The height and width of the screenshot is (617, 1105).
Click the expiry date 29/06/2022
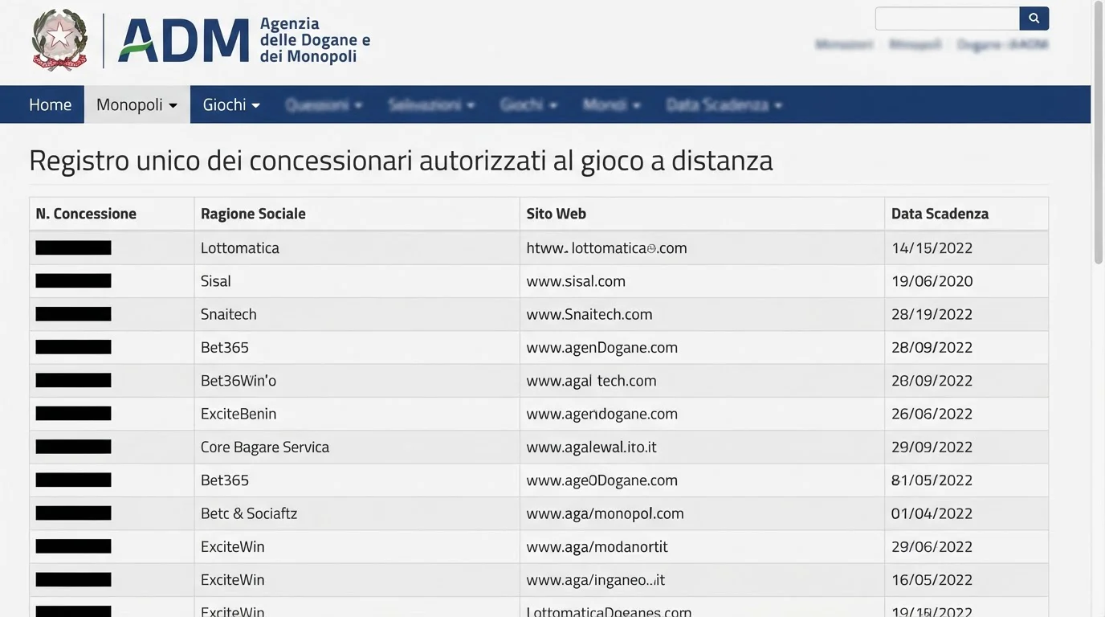(932, 546)
